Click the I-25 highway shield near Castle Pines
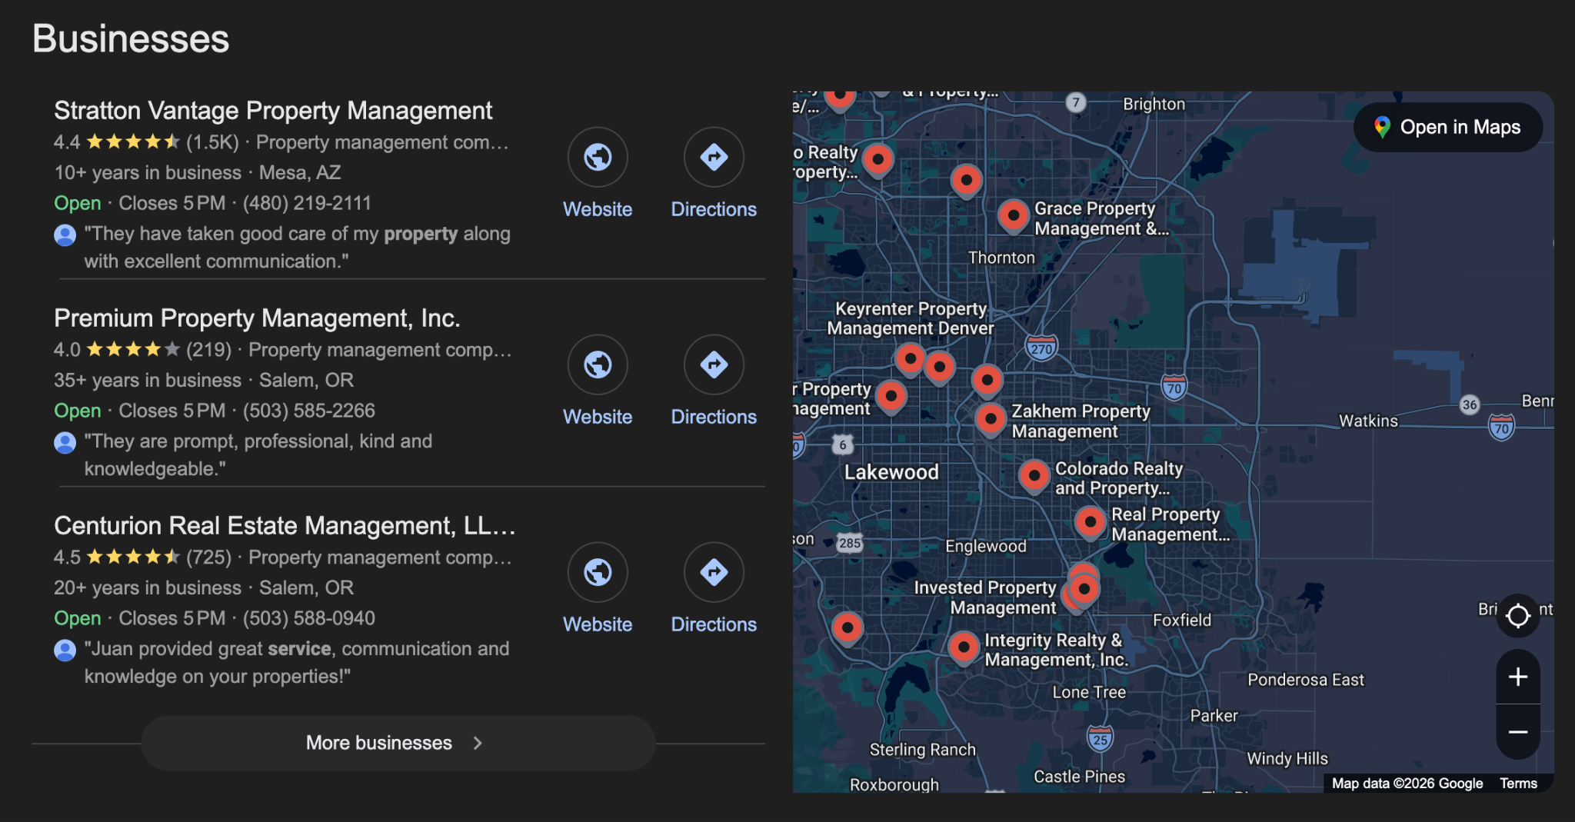Screen dimensions: 1575x822 tap(1100, 739)
